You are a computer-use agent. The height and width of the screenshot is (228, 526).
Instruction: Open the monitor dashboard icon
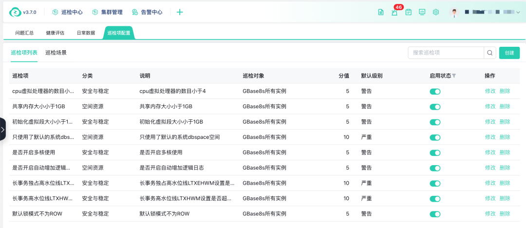[x=422, y=12]
